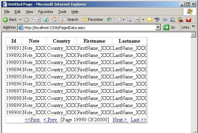198x133 pixels.
Task: Click the [Page 19990 Of 20000] text
Action: tap(85, 120)
